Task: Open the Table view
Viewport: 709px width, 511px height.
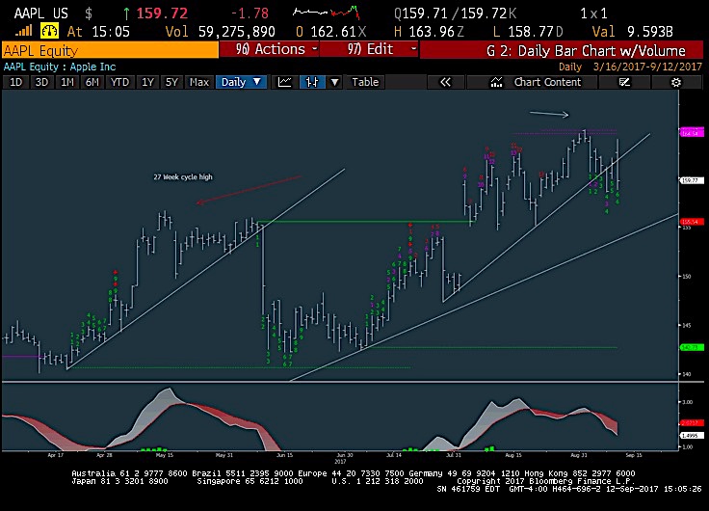Action: pyautogui.click(x=365, y=82)
